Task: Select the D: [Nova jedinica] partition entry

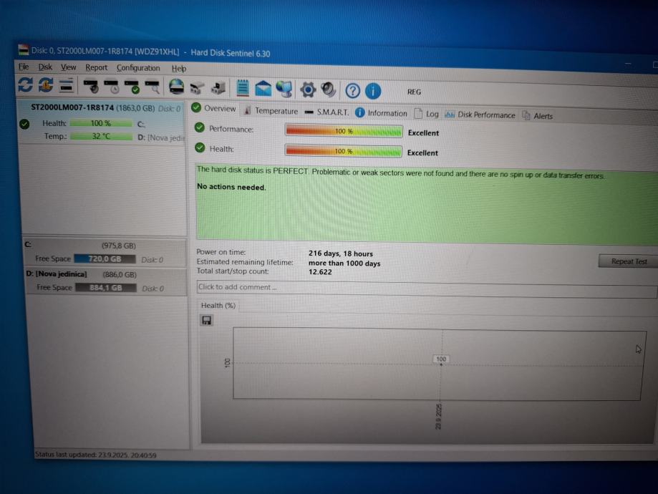Action: coord(107,281)
